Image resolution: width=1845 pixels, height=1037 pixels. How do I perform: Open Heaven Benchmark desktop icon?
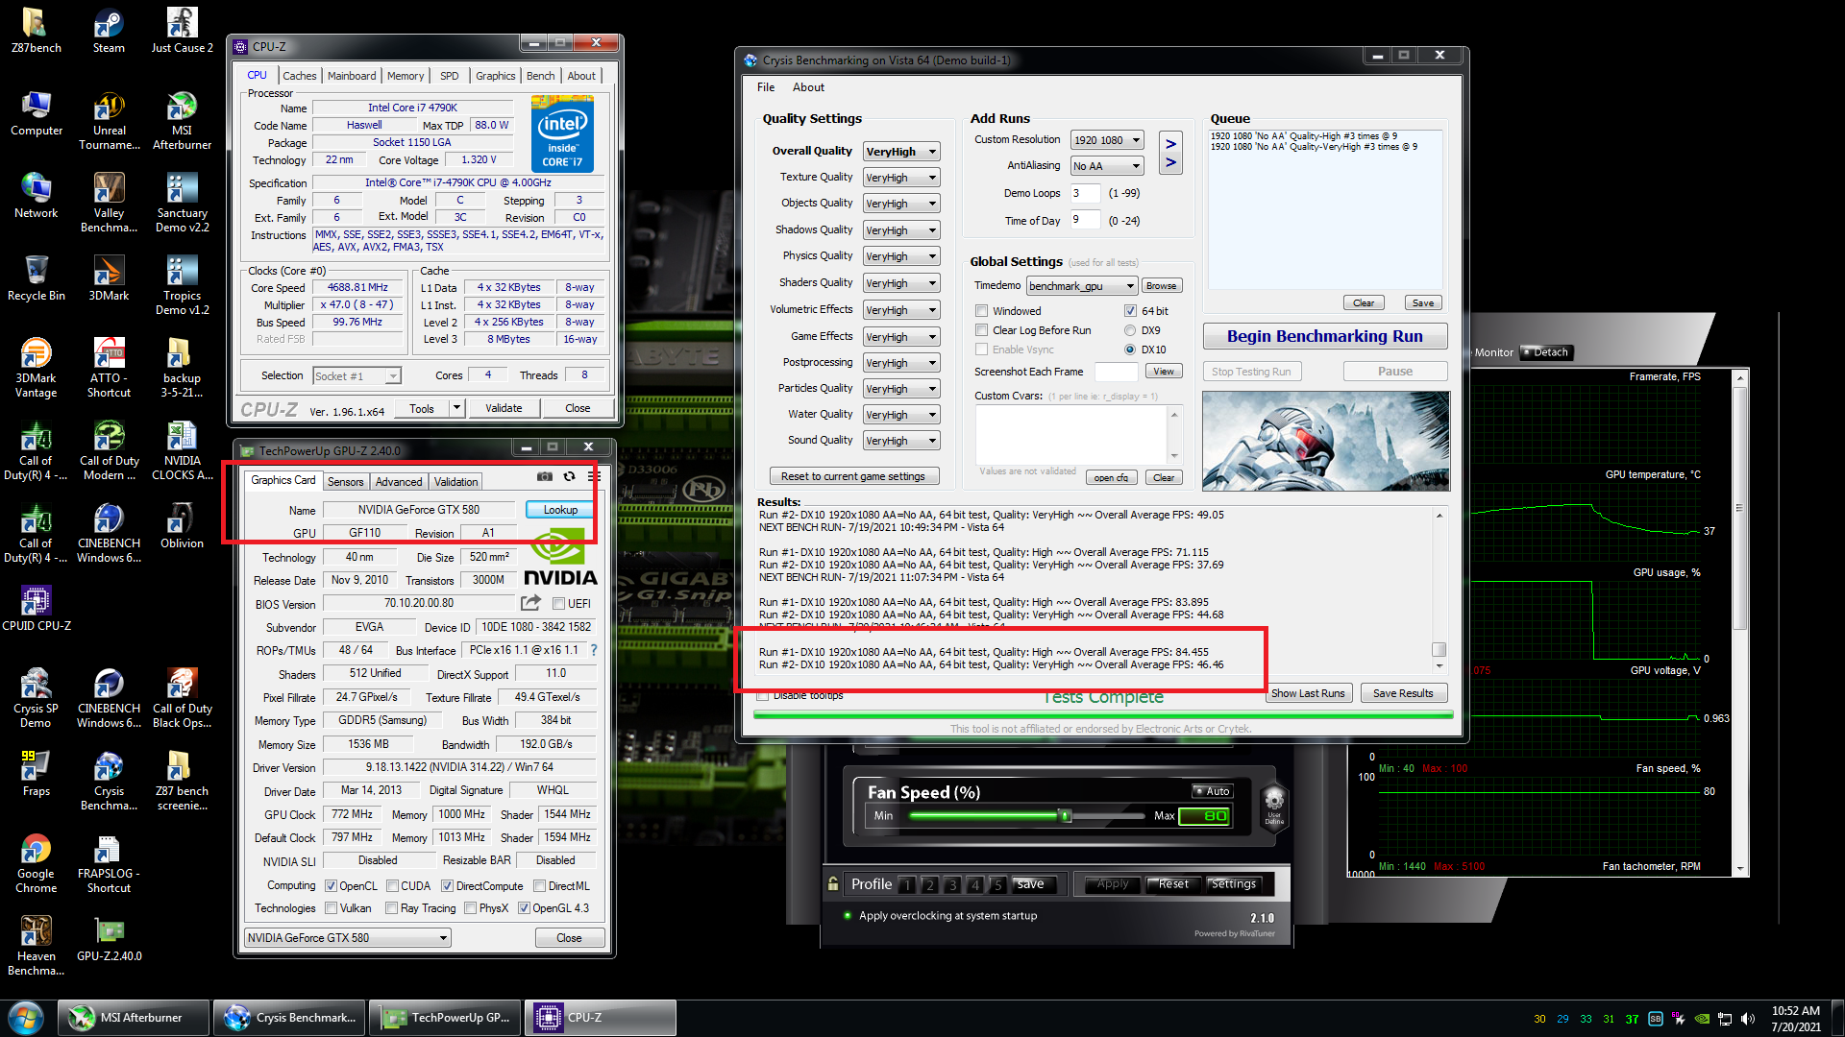click(36, 947)
